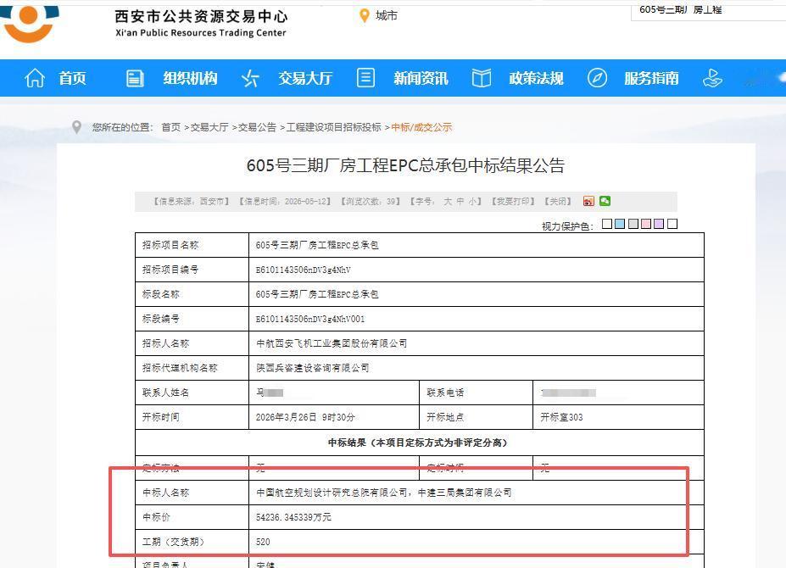Click the orange location pin beside 城市
The image size is (786, 568).
[x=365, y=16]
